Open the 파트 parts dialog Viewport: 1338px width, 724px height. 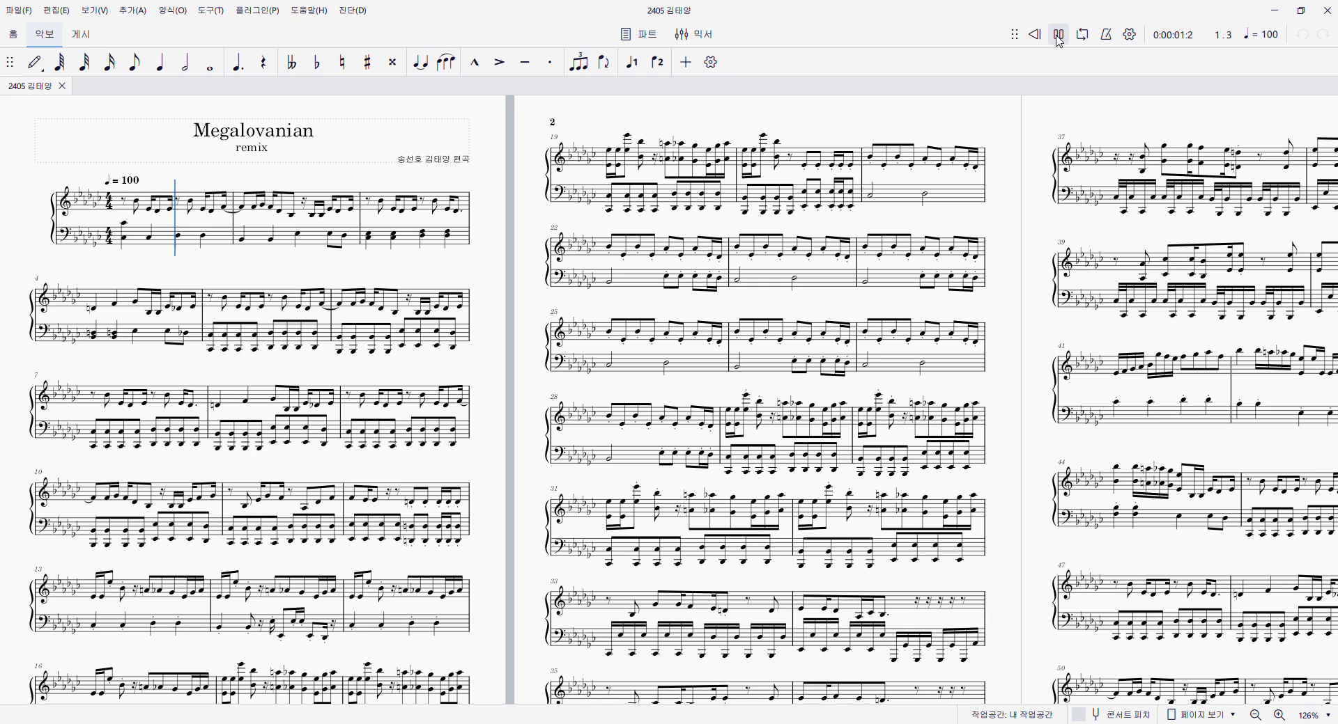(638, 34)
